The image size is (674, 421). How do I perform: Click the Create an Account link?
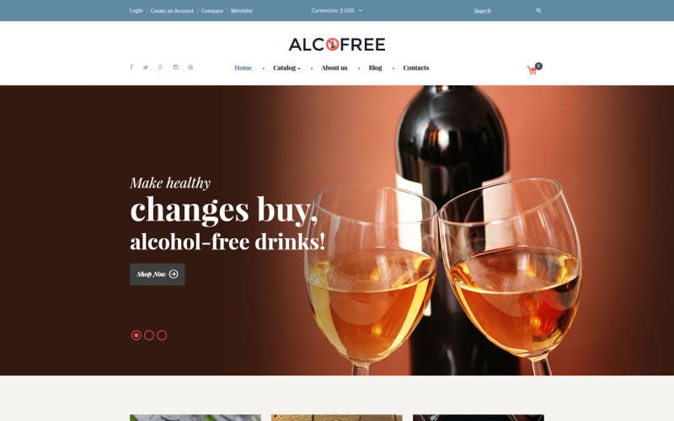click(x=172, y=11)
